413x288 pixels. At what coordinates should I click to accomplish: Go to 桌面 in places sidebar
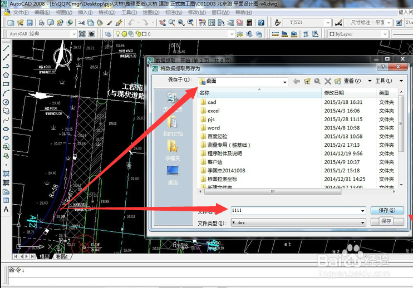tap(173, 175)
